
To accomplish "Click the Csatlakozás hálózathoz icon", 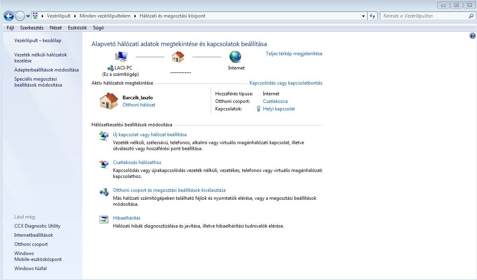I will 104,164.
